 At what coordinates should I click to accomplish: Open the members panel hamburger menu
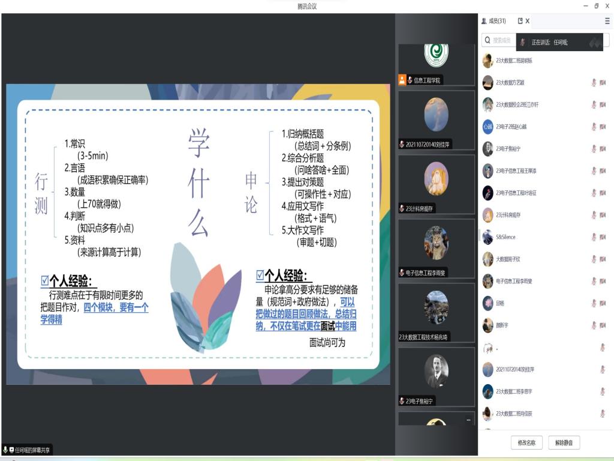(x=607, y=21)
